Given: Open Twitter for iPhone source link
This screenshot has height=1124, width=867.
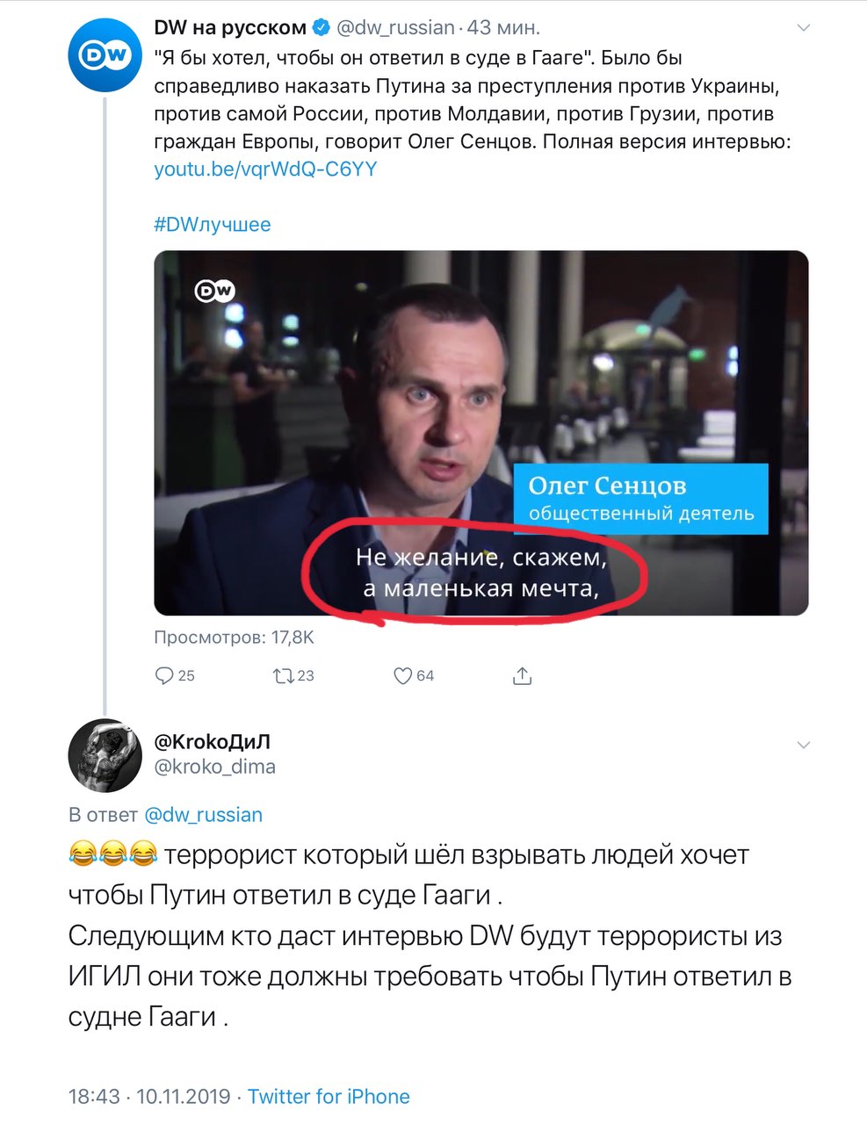Looking at the screenshot, I should [x=329, y=1096].
